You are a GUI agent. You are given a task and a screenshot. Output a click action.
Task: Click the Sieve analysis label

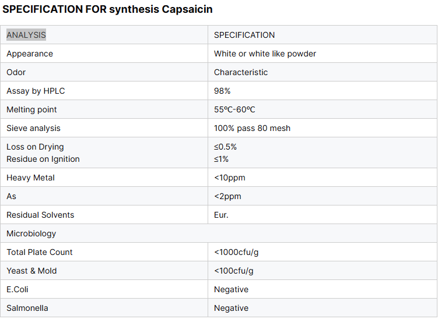[33, 128]
